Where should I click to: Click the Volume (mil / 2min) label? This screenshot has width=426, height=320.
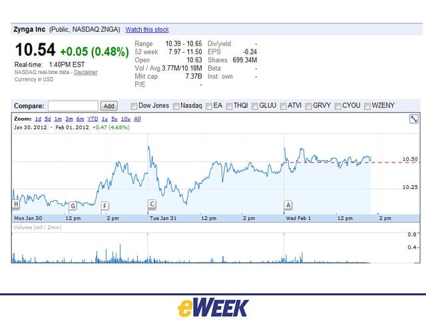click(37, 227)
